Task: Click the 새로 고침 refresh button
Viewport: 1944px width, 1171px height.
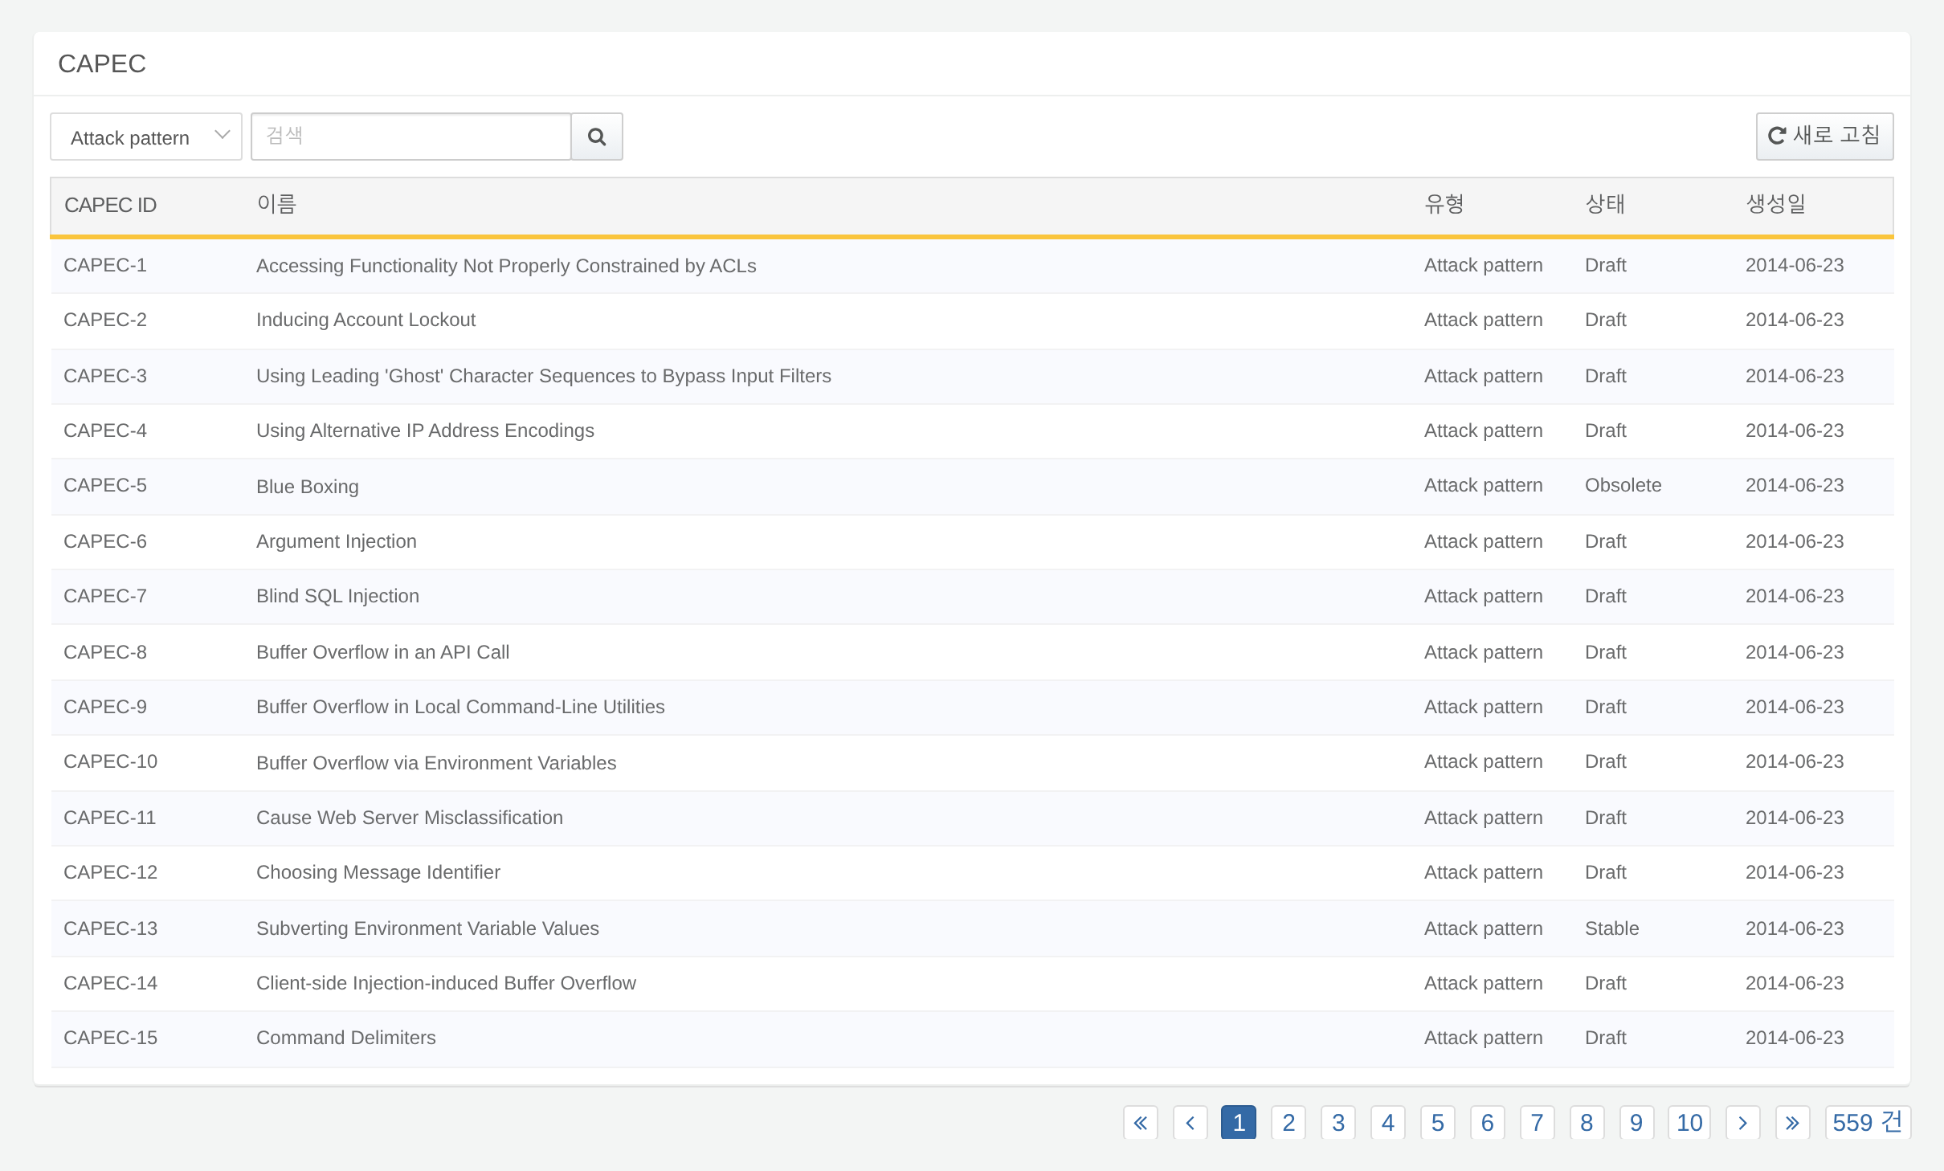Action: [x=1824, y=137]
